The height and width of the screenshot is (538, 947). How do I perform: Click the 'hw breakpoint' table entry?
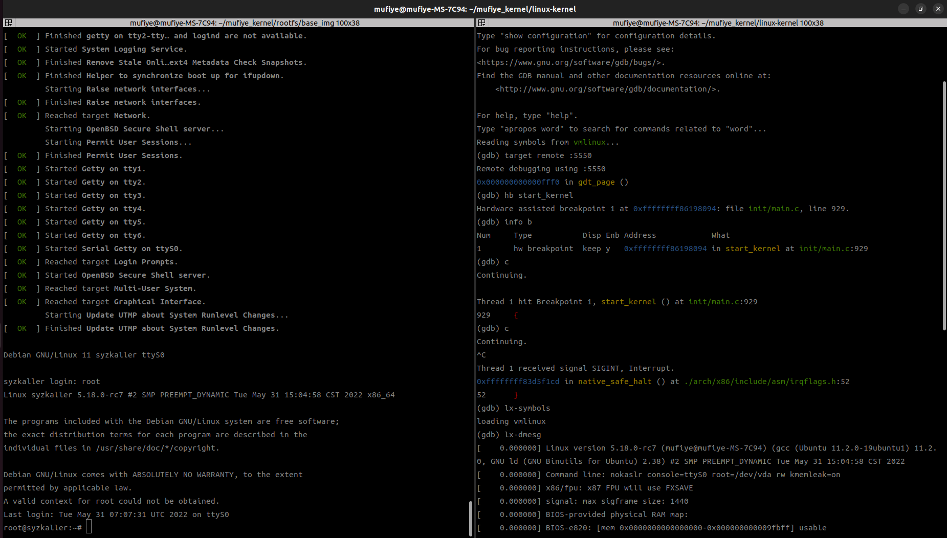[x=543, y=249]
